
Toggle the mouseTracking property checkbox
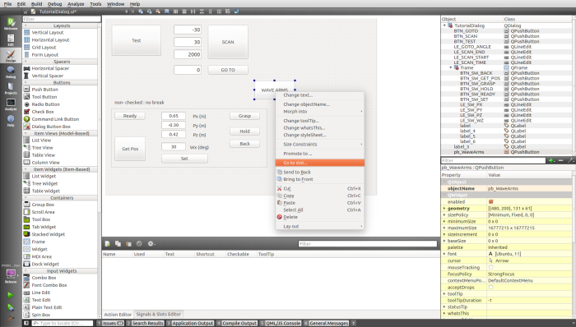[490, 267]
